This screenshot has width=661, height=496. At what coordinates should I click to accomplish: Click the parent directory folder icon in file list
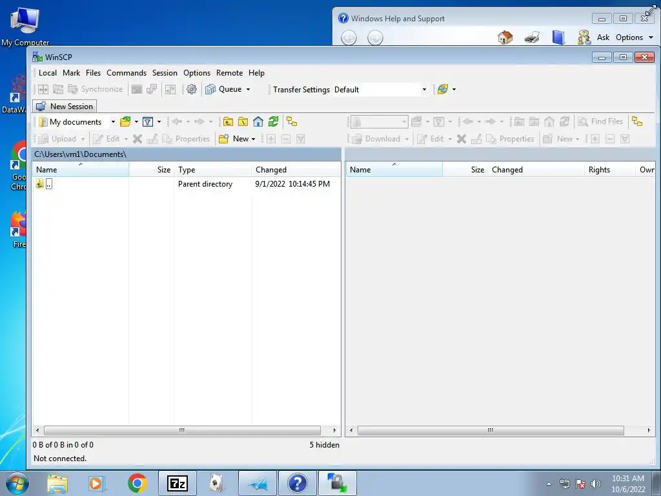[39, 183]
